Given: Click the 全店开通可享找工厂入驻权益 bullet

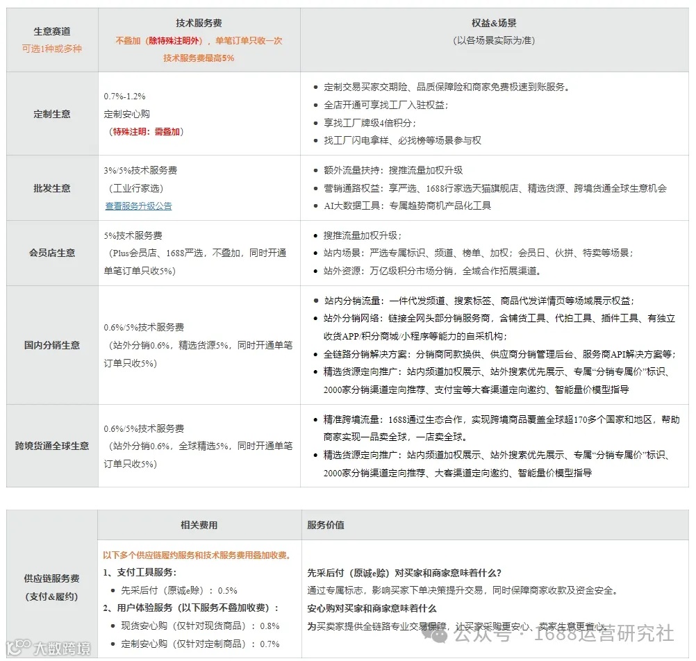Looking at the screenshot, I should [386, 105].
